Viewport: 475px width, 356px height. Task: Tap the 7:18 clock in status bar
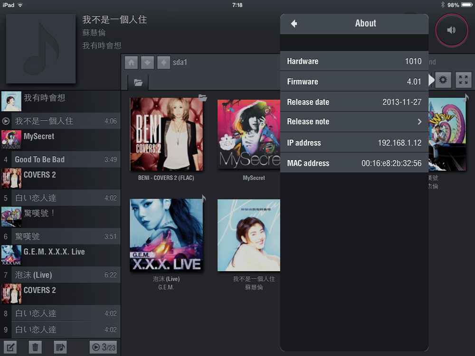click(x=237, y=5)
